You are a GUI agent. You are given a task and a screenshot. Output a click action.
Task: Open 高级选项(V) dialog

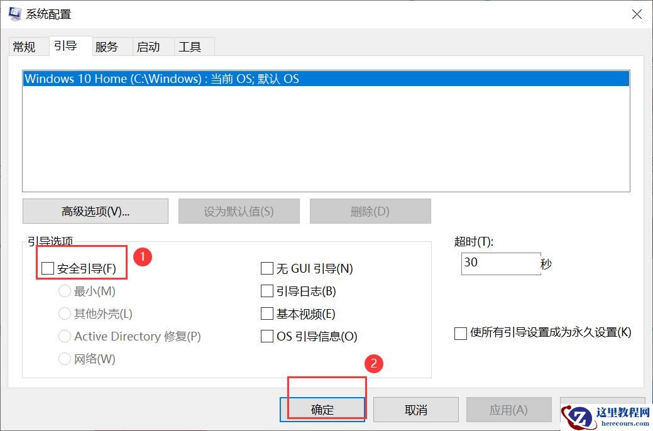click(x=94, y=211)
